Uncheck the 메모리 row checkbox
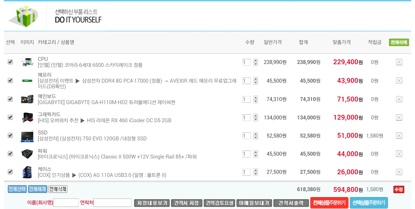The height and width of the screenshot is (209, 415). (x=10, y=81)
